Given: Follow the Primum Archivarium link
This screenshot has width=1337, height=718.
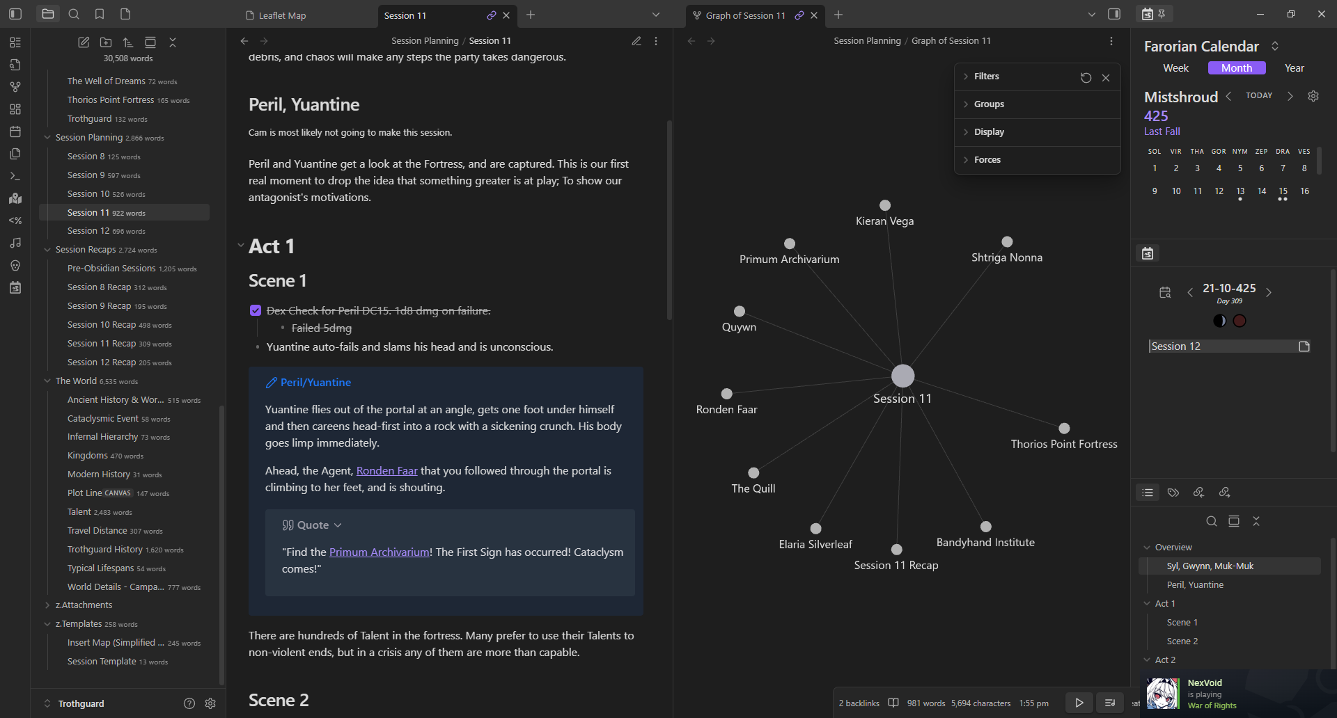Looking at the screenshot, I should (379, 552).
